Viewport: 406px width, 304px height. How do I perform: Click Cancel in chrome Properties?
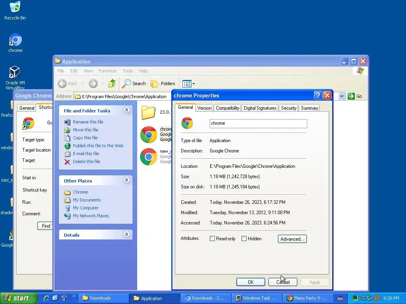[x=283, y=282]
